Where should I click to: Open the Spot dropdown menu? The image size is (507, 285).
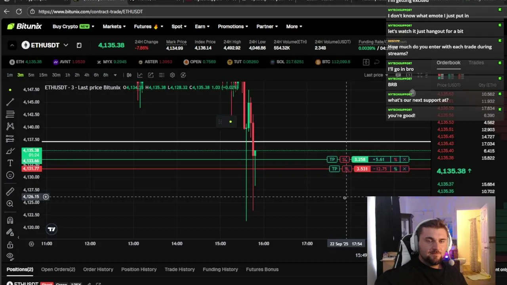click(179, 27)
